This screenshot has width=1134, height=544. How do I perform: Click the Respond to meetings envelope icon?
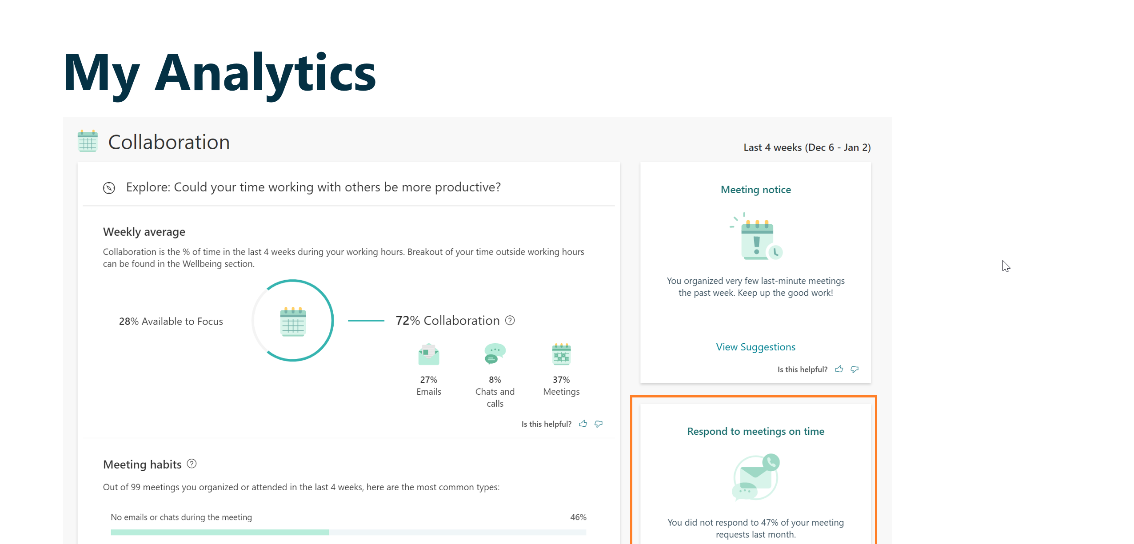click(755, 477)
